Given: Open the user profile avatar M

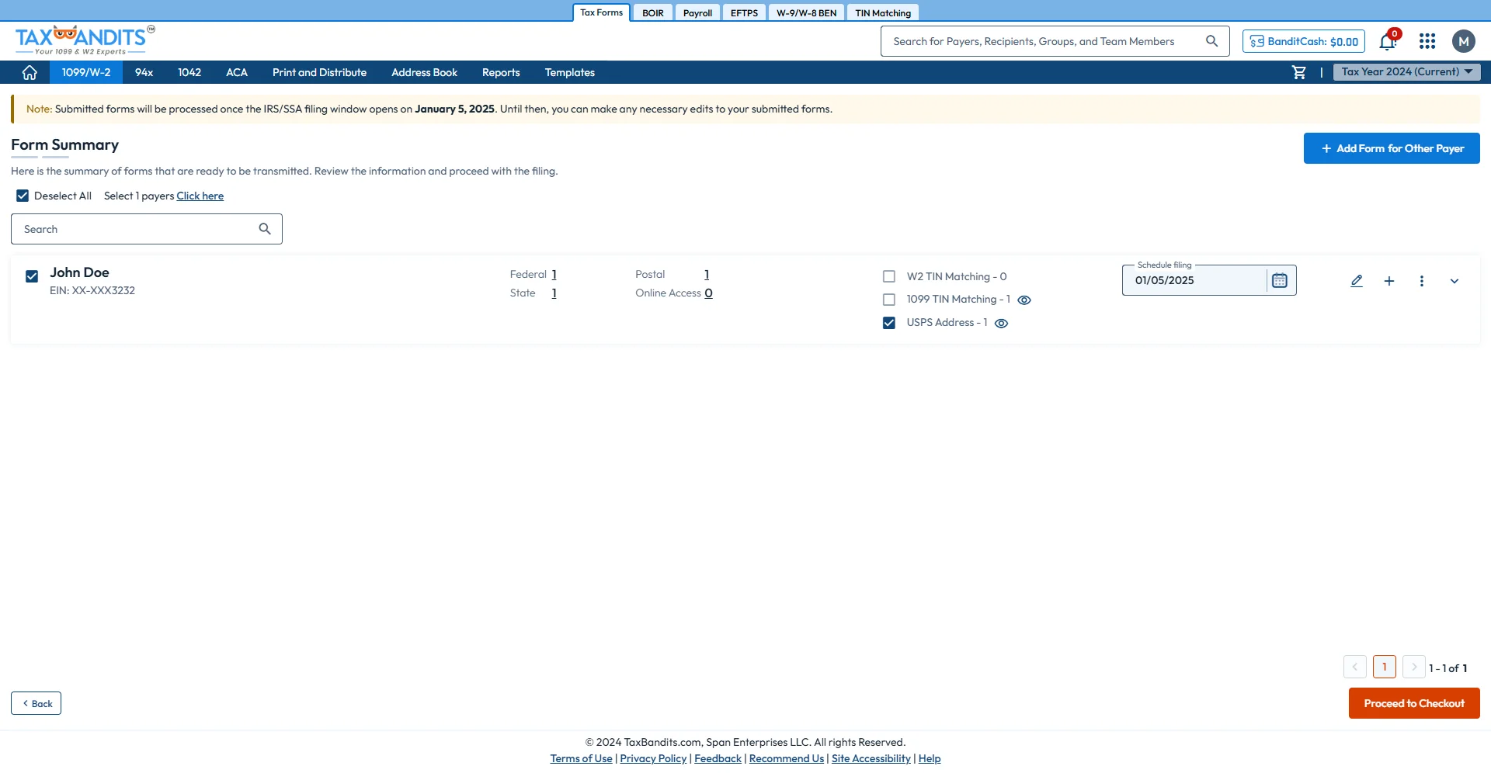Looking at the screenshot, I should pos(1464,41).
